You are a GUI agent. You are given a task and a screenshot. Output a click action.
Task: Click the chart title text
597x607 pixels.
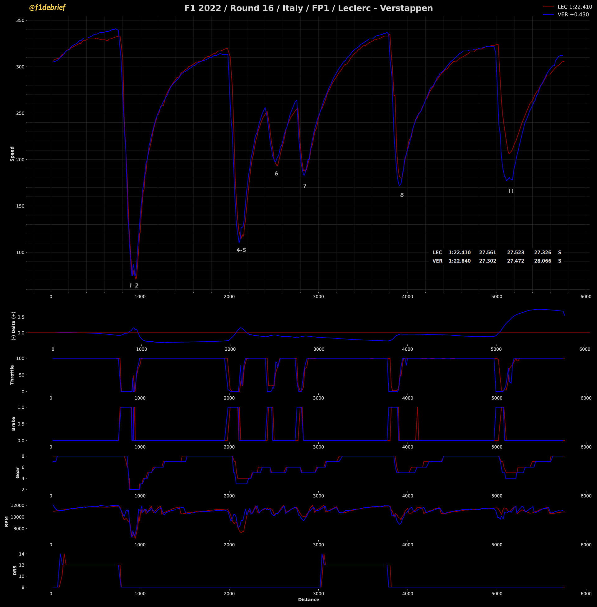point(308,8)
